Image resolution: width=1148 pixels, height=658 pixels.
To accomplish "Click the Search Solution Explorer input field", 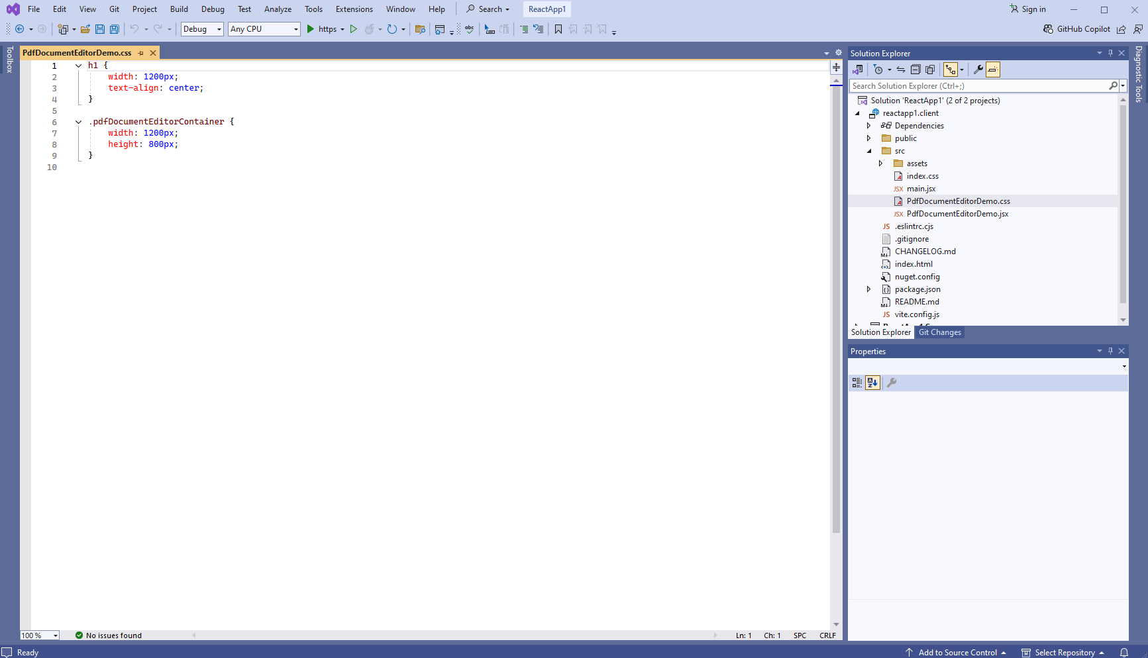I will (x=978, y=86).
